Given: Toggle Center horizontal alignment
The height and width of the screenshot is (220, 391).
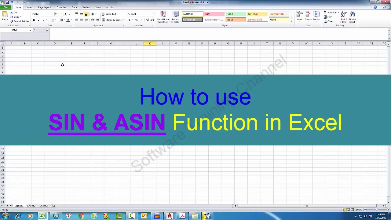Looking at the screenshot, I should pos(81,20).
